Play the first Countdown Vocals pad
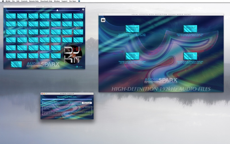This screenshot has height=144, width=230. click(x=11, y=40)
